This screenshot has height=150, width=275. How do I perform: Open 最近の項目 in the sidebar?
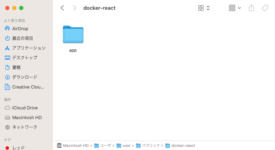22,38
